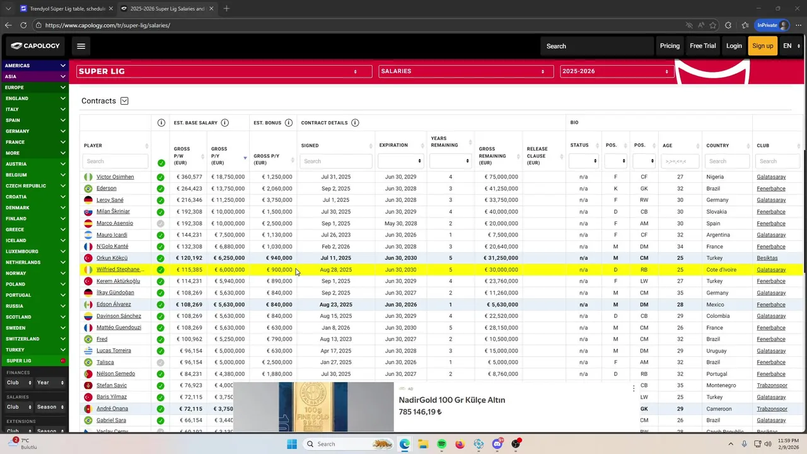Open Besiktas club link for Orkun Kökcü
Screen dimensions: 807x454
tap(767, 259)
